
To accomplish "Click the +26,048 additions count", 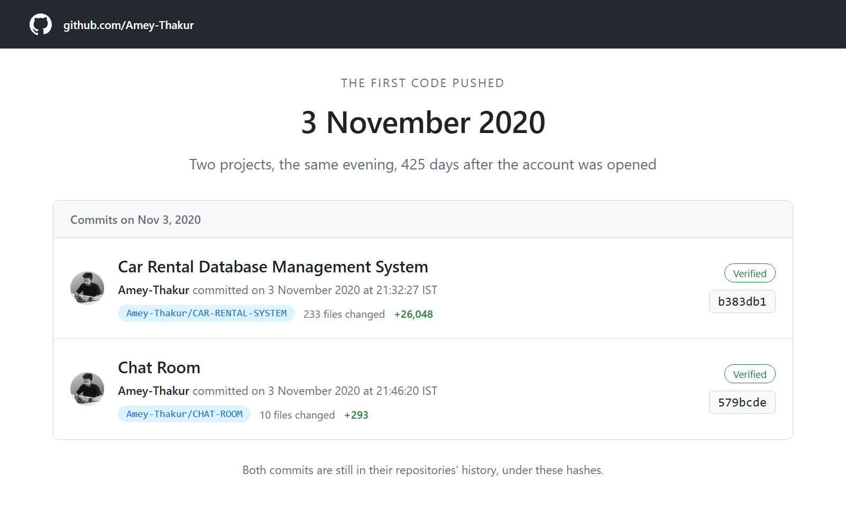I will [x=413, y=314].
